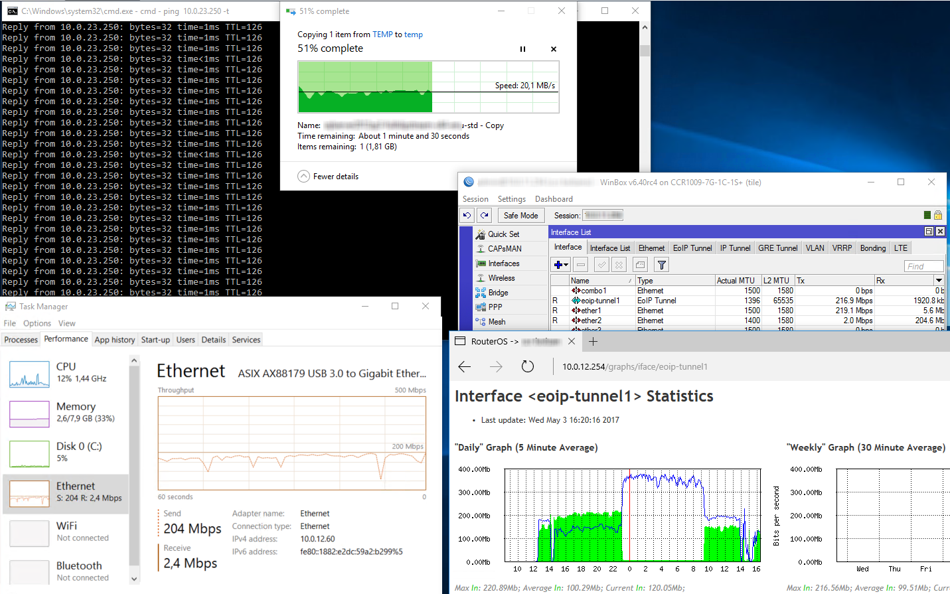Pause the file copy operation
This screenshot has height=594, width=950.
(522, 49)
